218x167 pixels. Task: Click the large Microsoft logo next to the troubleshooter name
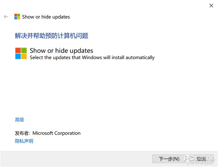21,53
